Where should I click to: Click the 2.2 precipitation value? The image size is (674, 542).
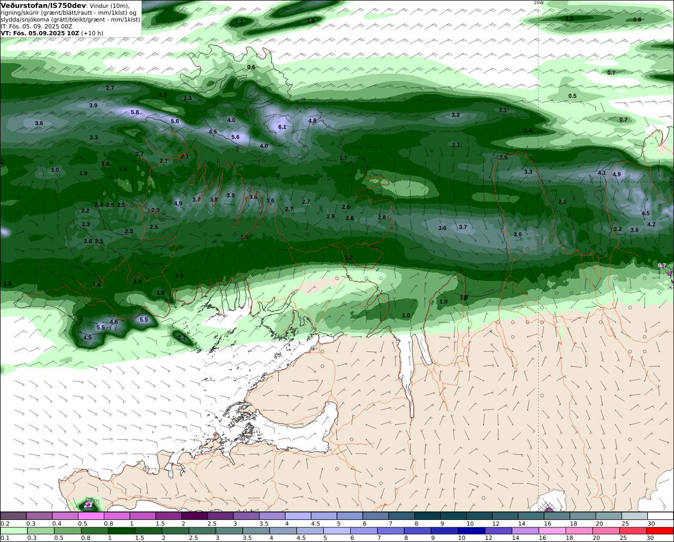pyautogui.click(x=85, y=210)
